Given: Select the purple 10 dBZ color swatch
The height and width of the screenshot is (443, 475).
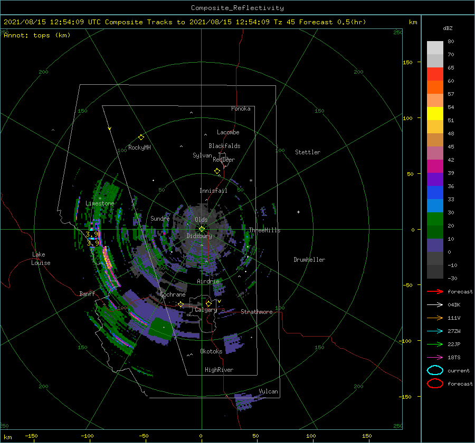Looking at the screenshot, I should [x=435, y=245].
